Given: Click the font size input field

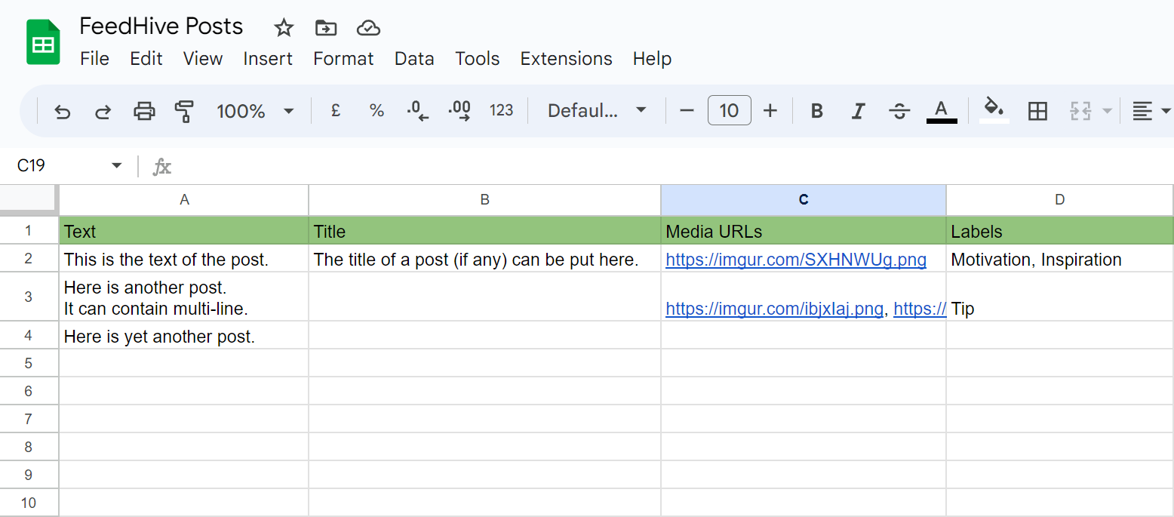Looking at the screenshot, I should (x=729, y=111).
